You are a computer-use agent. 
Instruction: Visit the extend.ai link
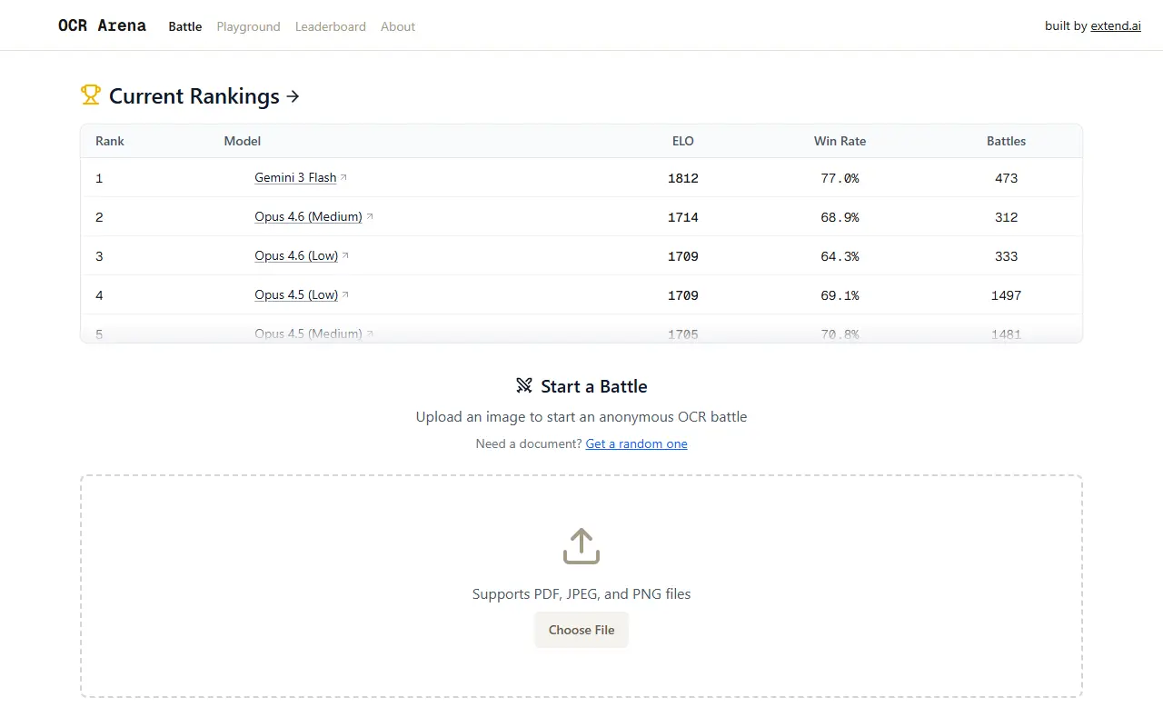[1116, 26]
